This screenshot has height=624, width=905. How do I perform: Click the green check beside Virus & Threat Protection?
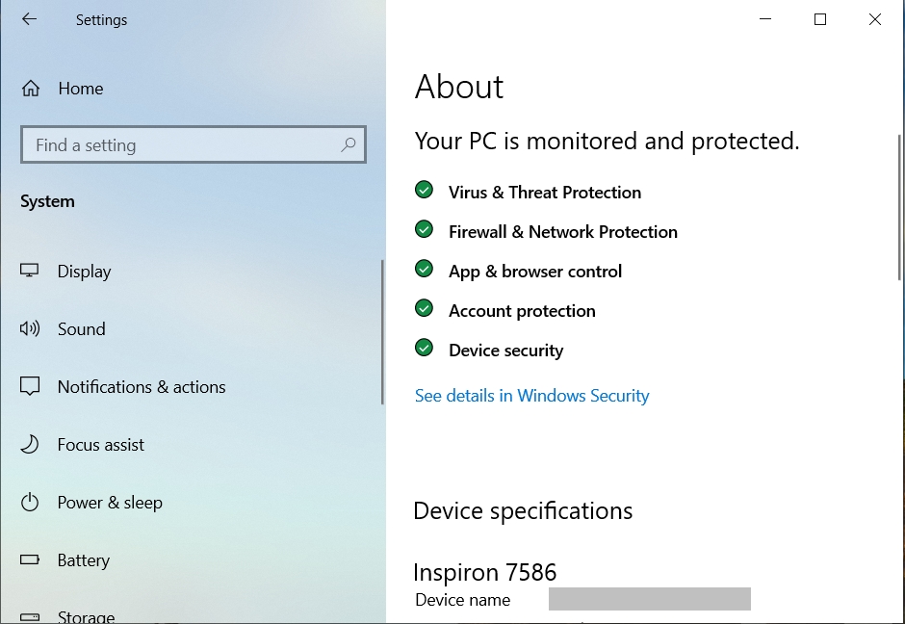click(x=424, y=190)
